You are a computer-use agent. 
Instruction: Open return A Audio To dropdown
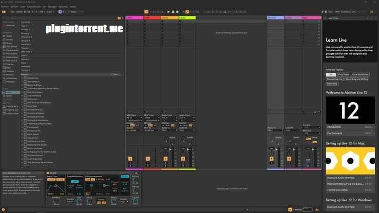[275, 130]
